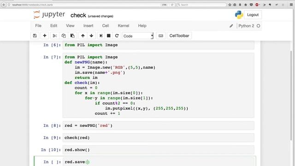Click the line 'return im'
Viewport: 295px width, 166px height.
[86, 78]
